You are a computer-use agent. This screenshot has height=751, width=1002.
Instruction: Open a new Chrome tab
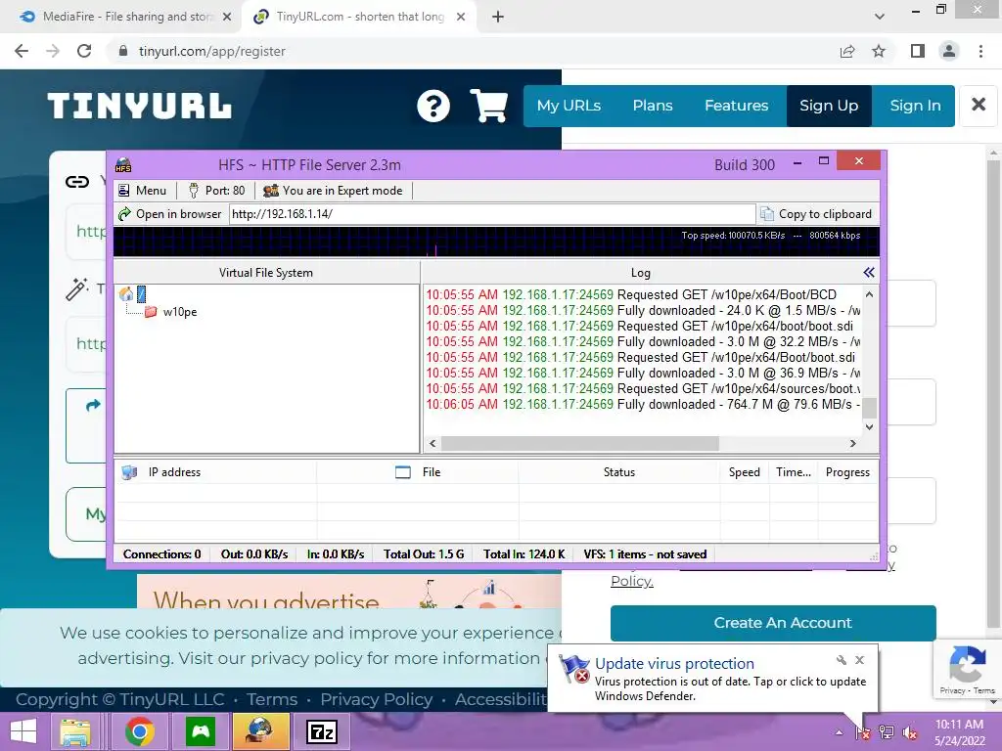(498, 17)
